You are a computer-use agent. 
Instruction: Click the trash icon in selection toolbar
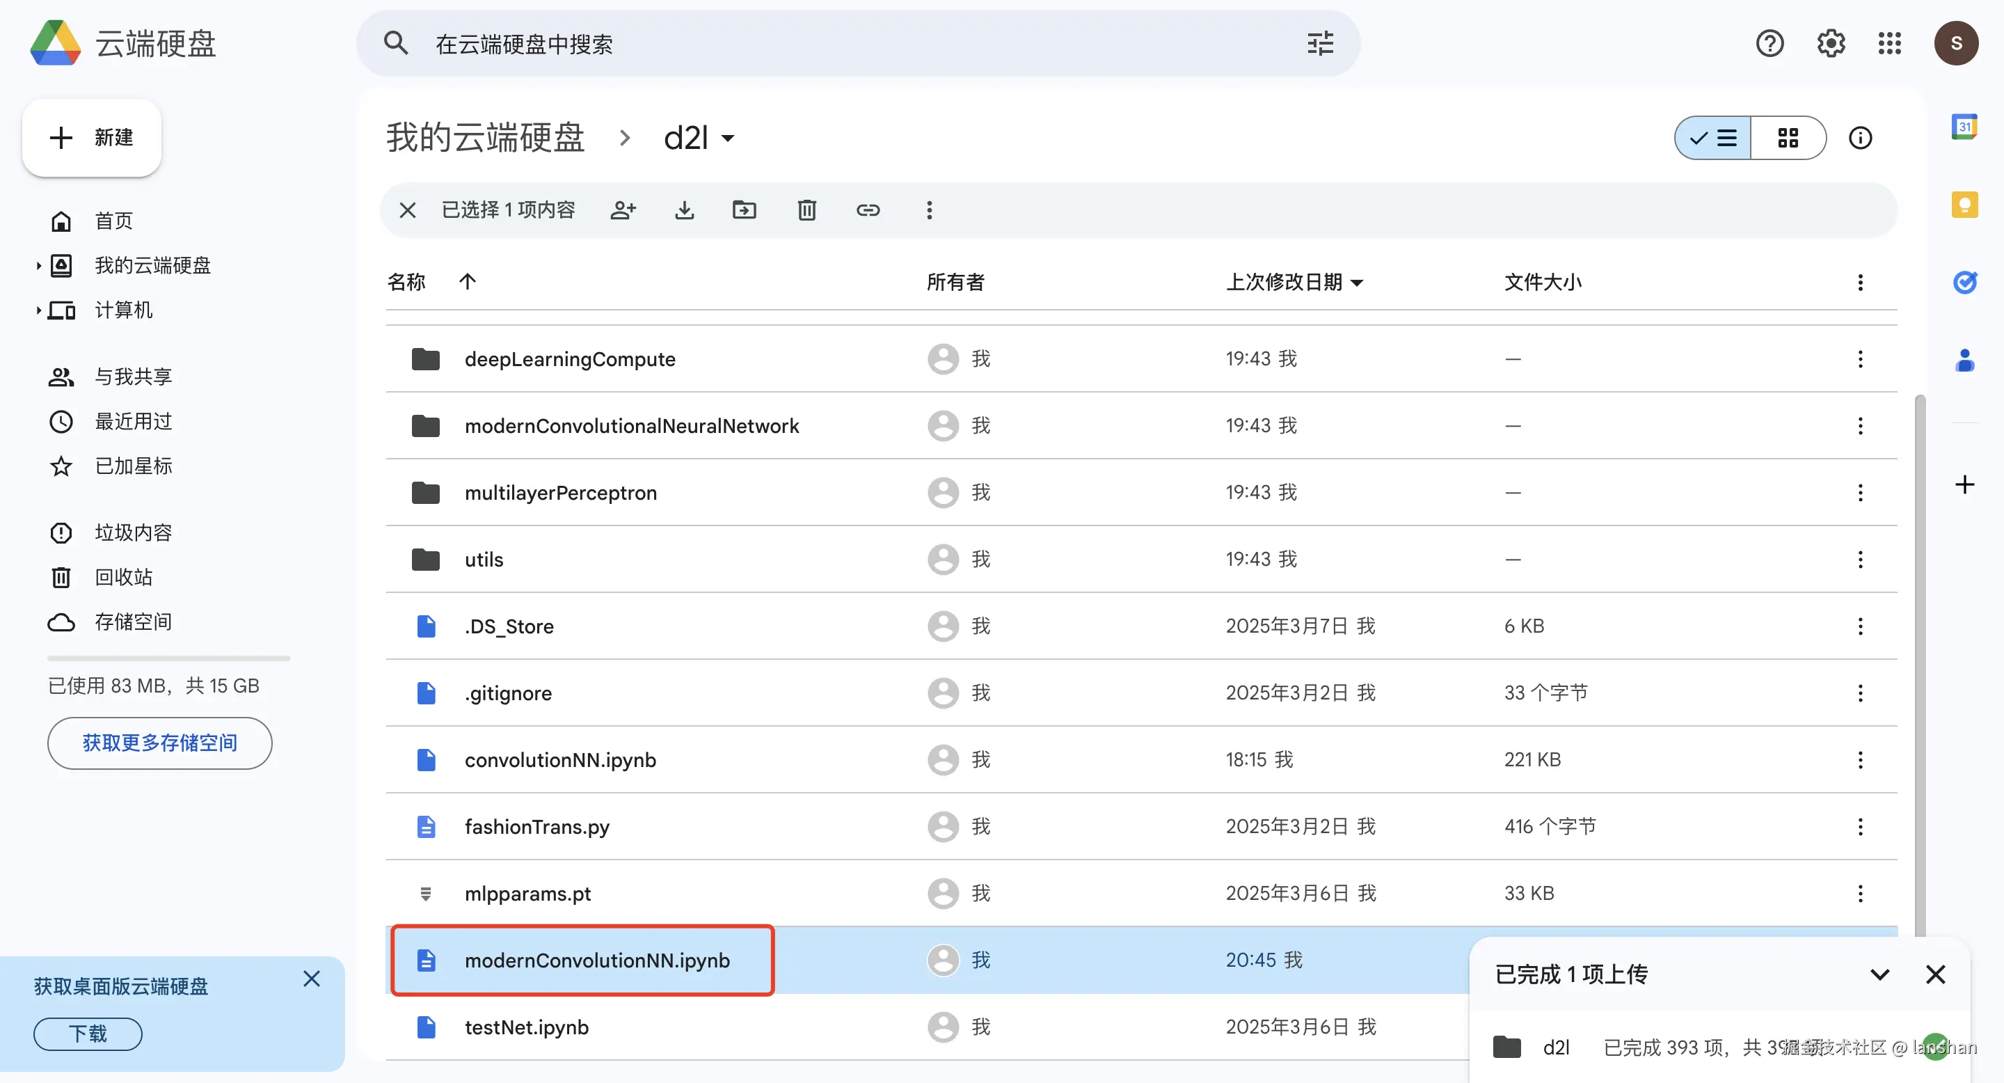[806, 210]
